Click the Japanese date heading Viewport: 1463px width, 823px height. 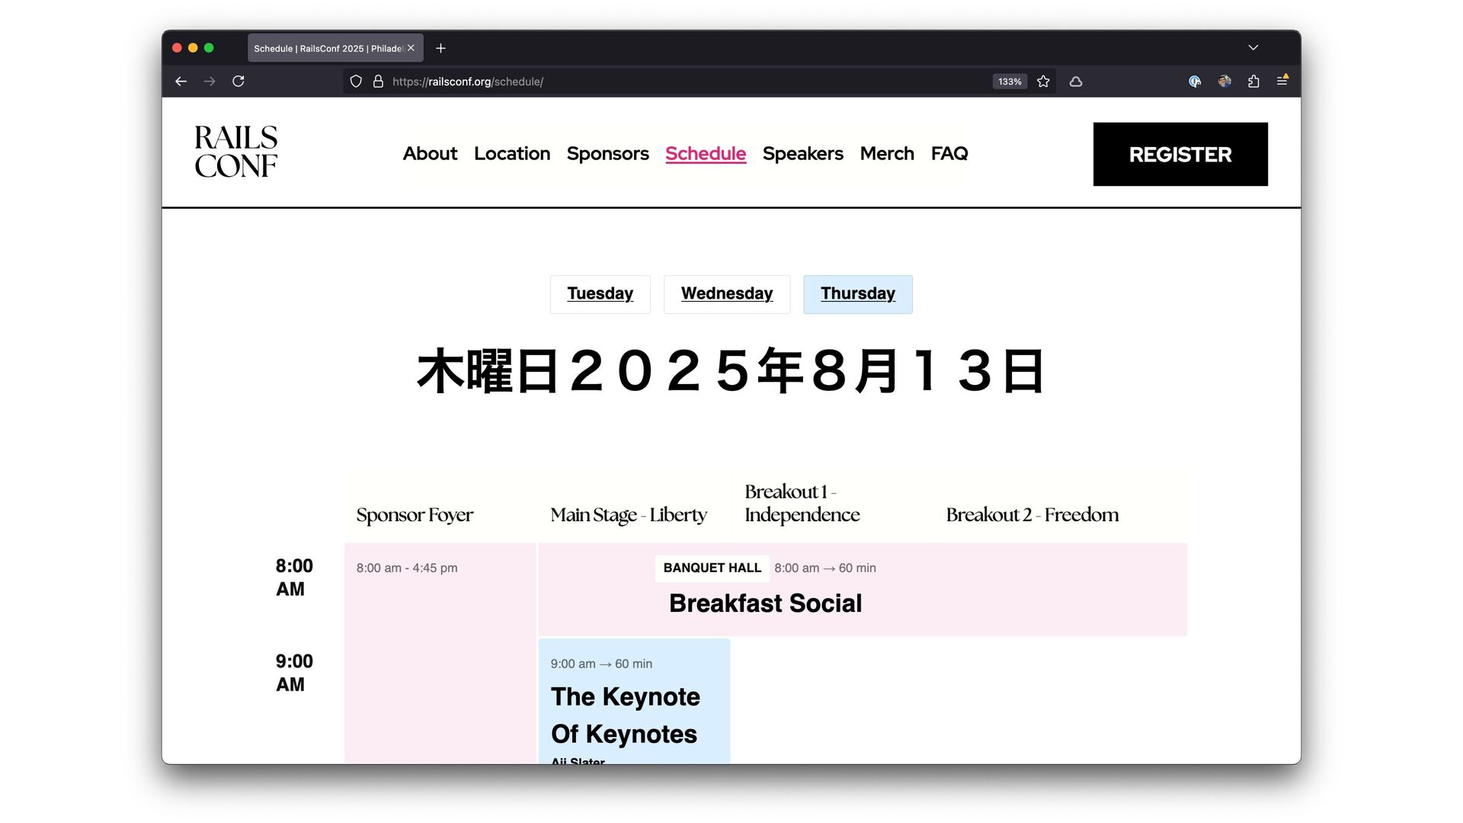pyautogui.click(x=731, y=372)
